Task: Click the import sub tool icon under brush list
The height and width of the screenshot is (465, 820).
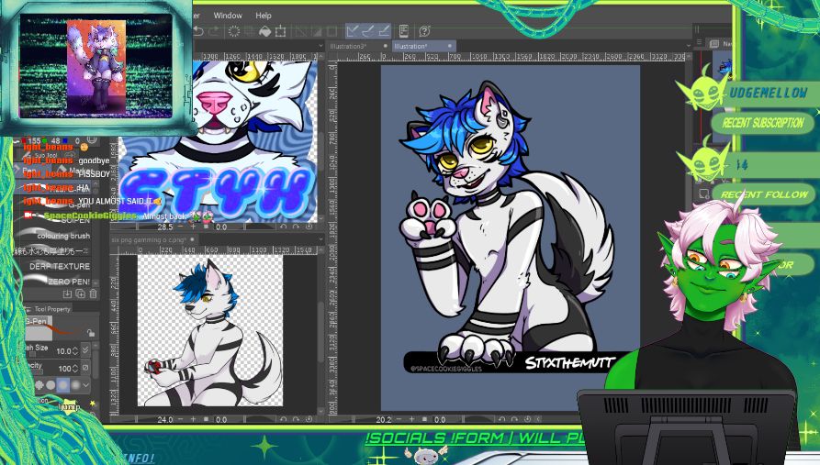Action: tap(67, 294)
